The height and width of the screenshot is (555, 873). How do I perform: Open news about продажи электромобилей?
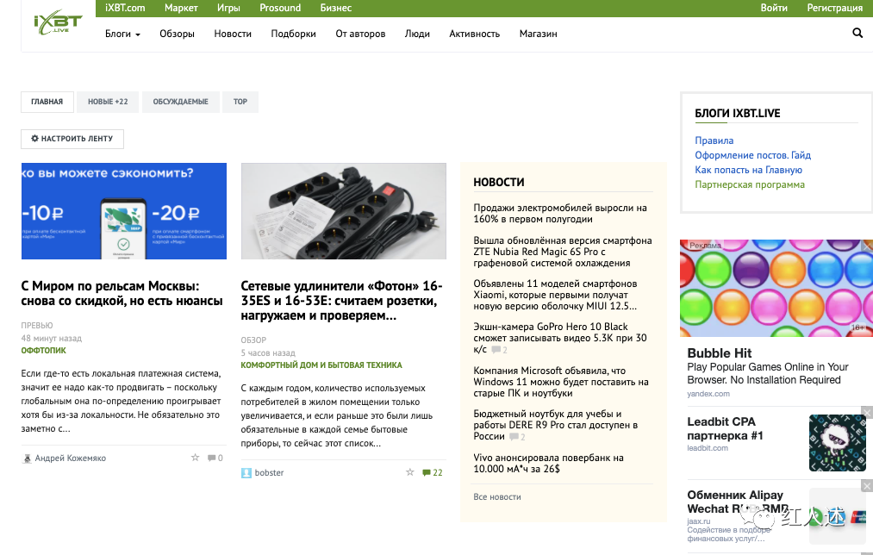tap(560, 213)
